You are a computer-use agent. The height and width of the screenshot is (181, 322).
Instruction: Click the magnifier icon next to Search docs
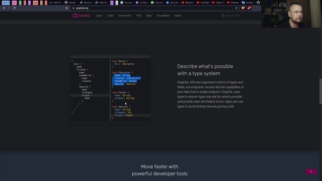pyautogui.click(x=223, y=16)
